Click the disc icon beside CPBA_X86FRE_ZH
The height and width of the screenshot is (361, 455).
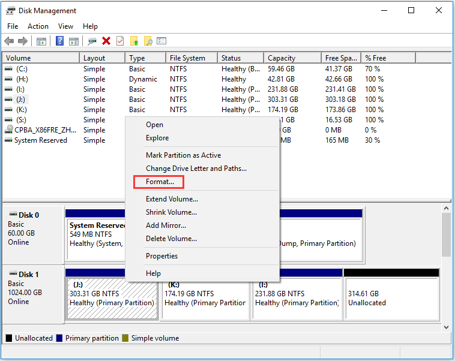point(9,129)
